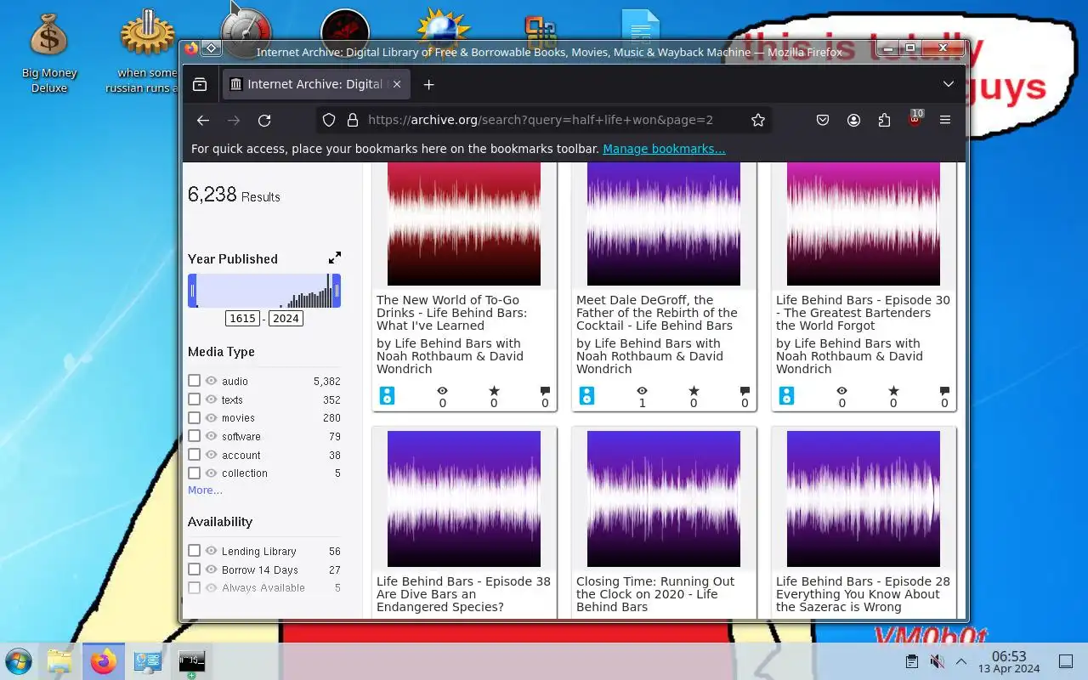Tick the Lending Library availability checkbox
The height and width of the screenshot is (680, 1088).
(194, 551)
